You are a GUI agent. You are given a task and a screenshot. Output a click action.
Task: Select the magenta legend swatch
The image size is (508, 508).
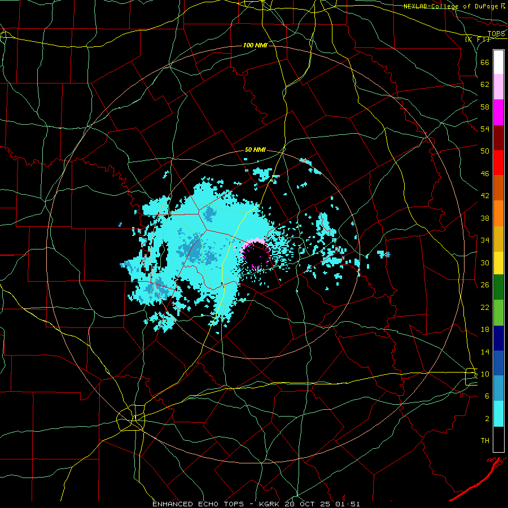pos(498,112)
